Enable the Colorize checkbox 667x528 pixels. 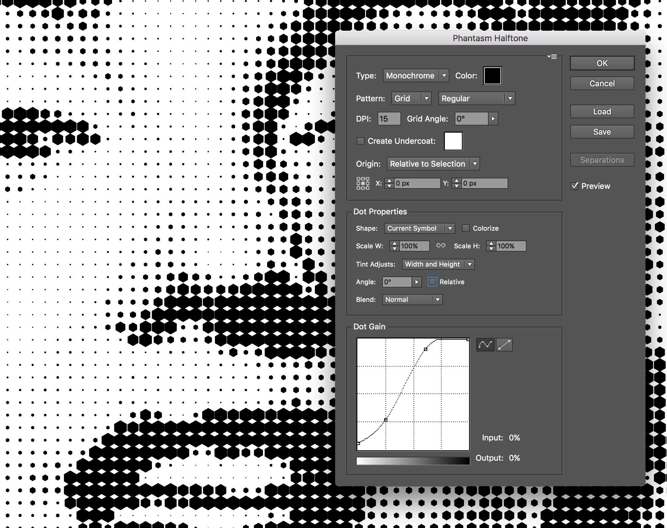[x=466, y=228]
